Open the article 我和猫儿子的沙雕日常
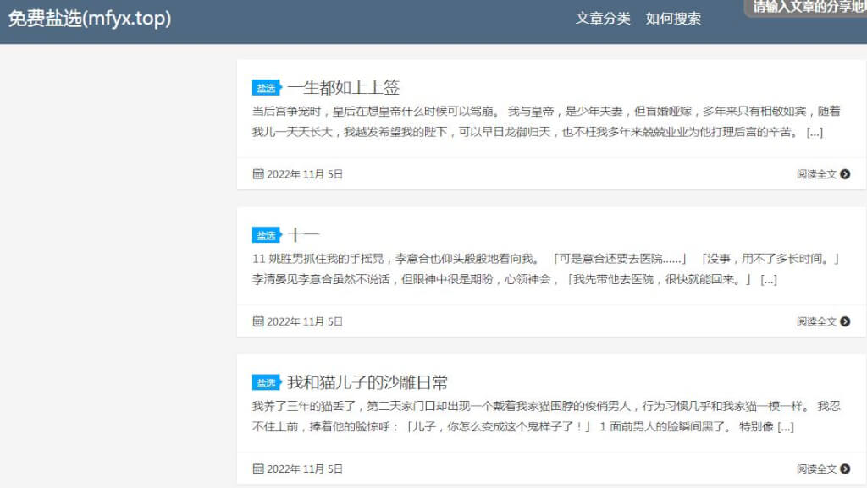 coord(367,382)
